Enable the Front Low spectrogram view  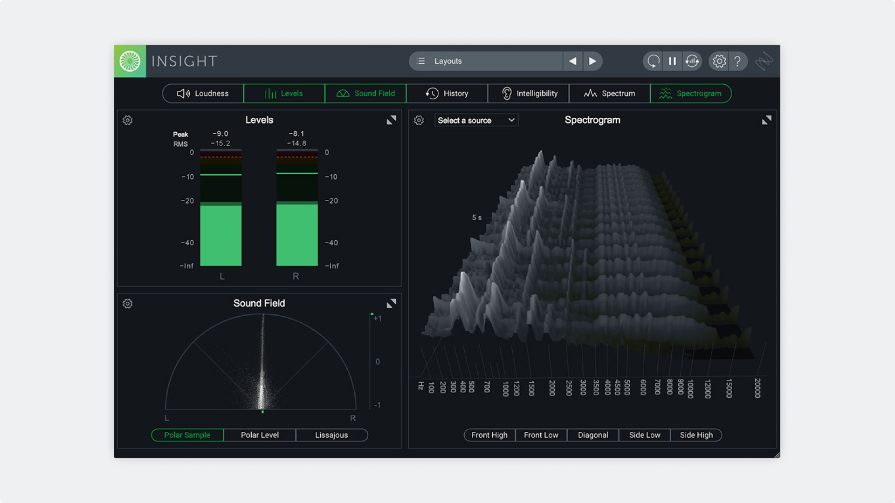point(541,435)
